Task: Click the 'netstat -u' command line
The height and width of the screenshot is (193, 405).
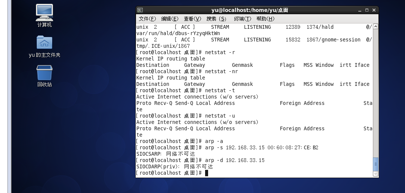Action: coord(186,116)
